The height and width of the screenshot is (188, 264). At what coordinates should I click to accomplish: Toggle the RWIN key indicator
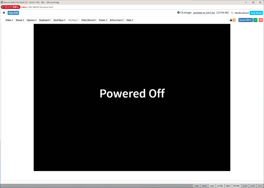point(204,186)
